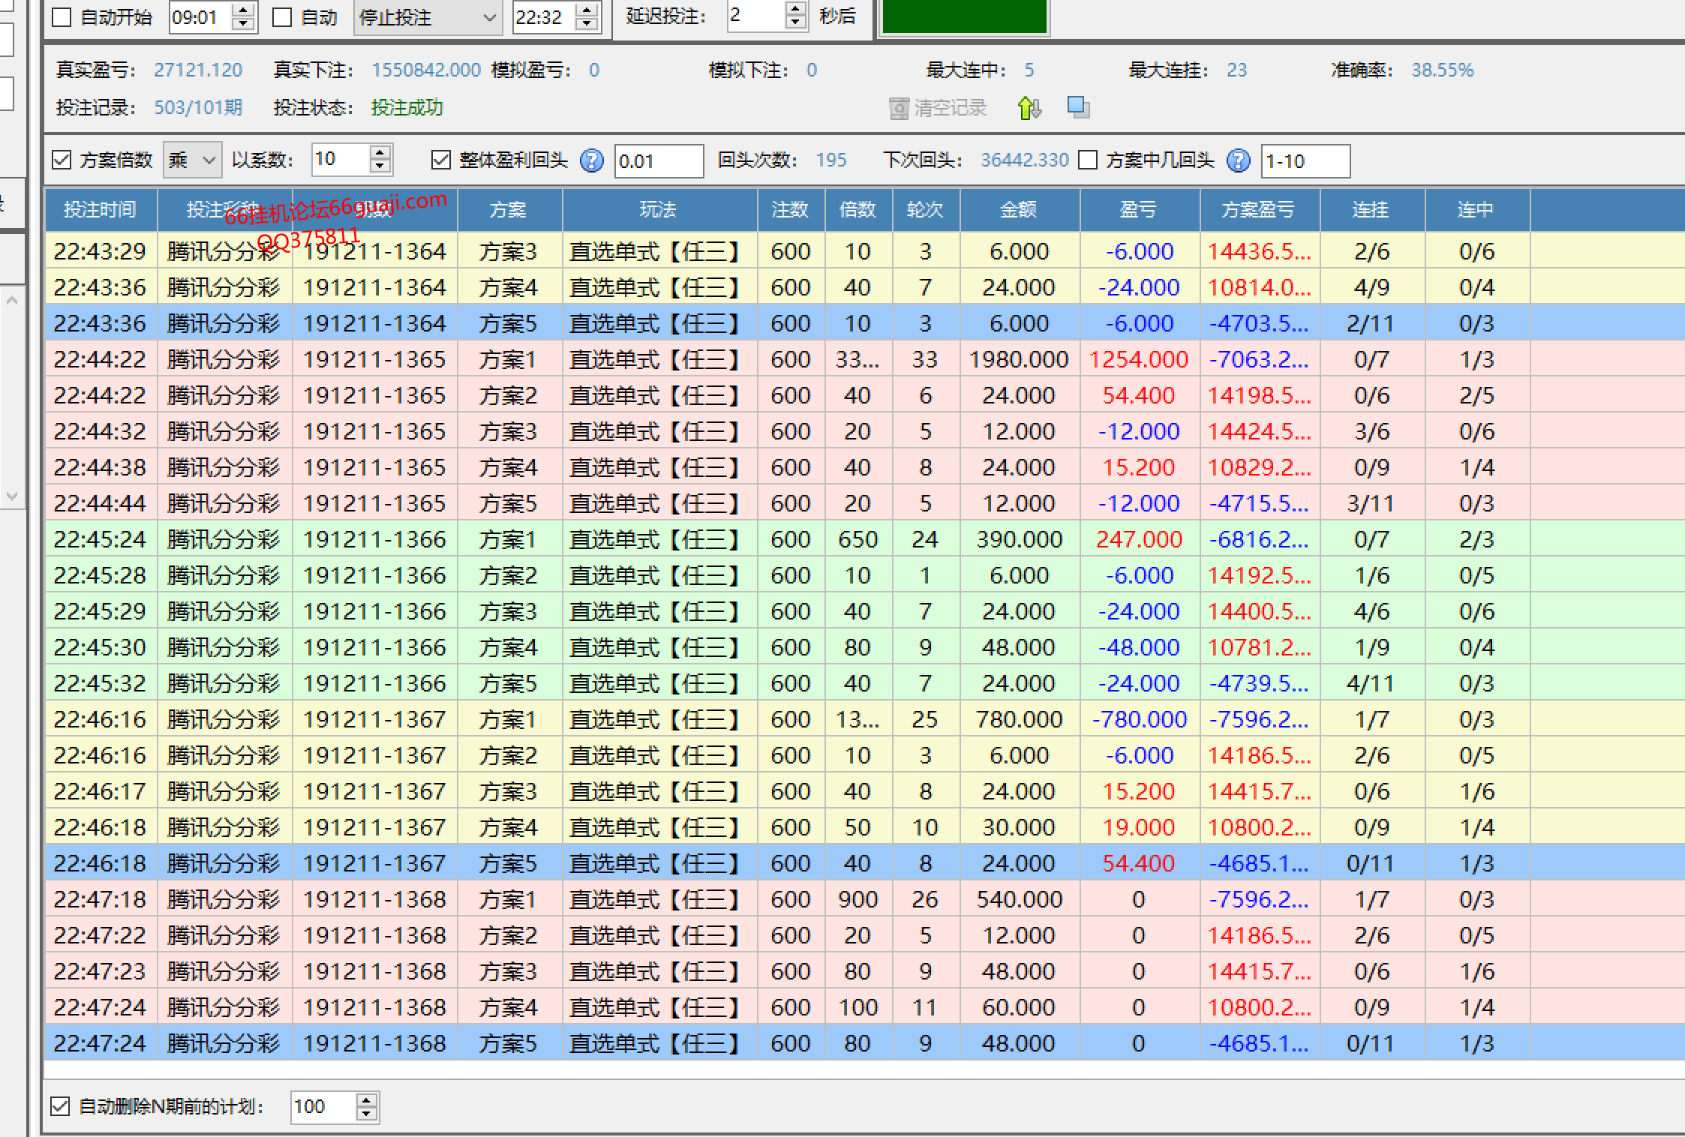Image resolution: width=1685 pixels, height=1137 pixels.
Task: Enable 方案中几回头 checkbox
Action: click(1088, 160)
